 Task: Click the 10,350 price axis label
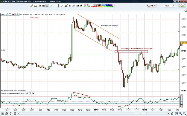pyautogui.click(x=183, y=91)
